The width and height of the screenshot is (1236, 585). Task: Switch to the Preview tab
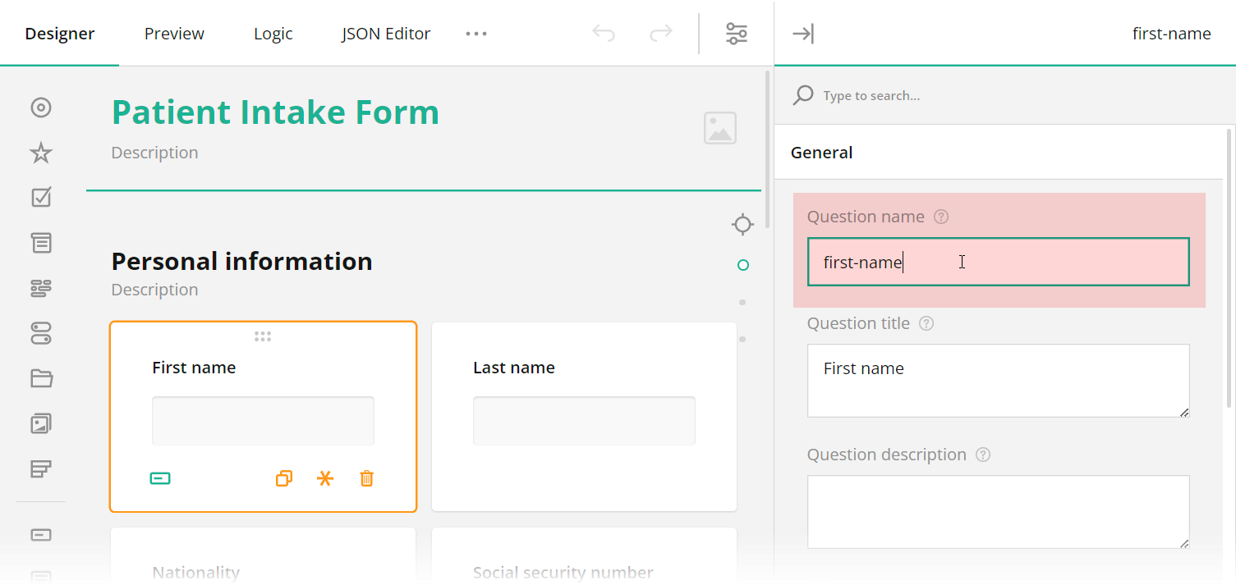(x=173, y=33)
